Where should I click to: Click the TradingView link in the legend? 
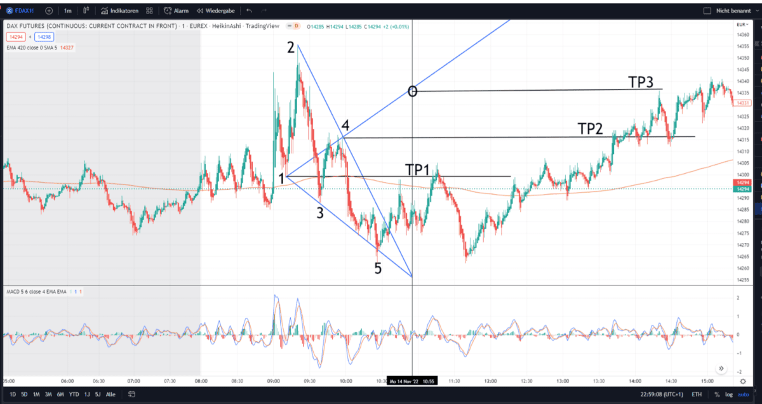tap(264, 27)
